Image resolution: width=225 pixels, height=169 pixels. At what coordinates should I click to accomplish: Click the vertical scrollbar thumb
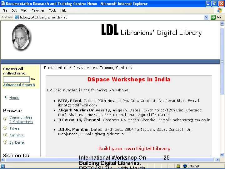(222, 62)
